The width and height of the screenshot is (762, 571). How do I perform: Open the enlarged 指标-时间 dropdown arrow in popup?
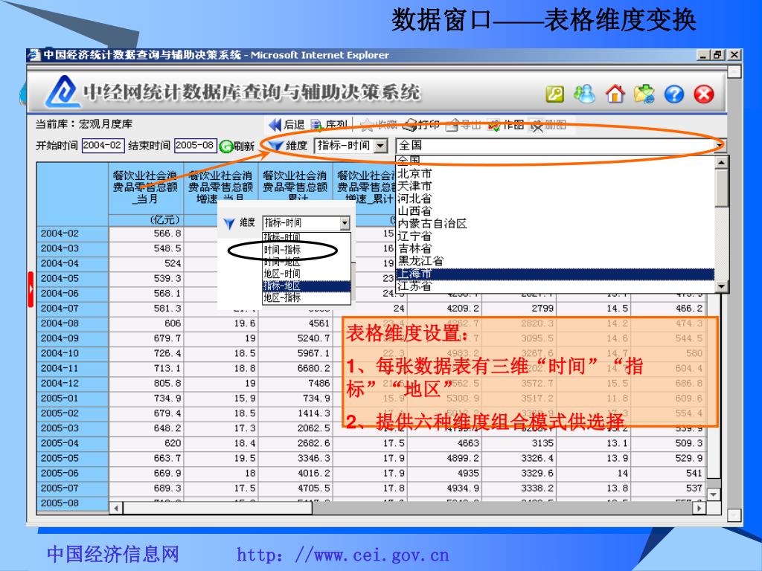(345, 223)
